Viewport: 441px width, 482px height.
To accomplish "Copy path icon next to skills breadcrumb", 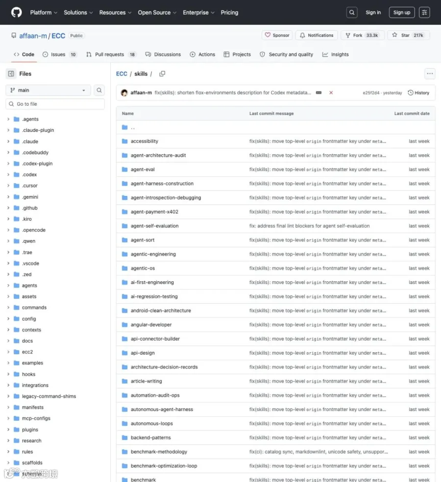I will click(x=162, y=74).
